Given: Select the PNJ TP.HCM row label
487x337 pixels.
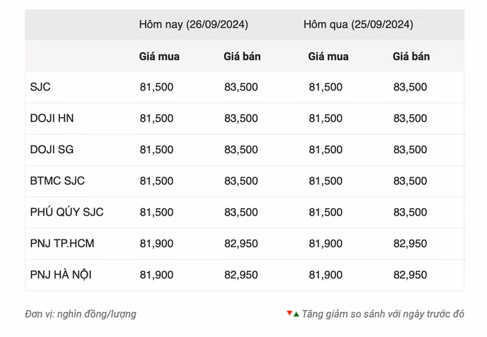Looking at the screenshot, I should click(62, 244).
